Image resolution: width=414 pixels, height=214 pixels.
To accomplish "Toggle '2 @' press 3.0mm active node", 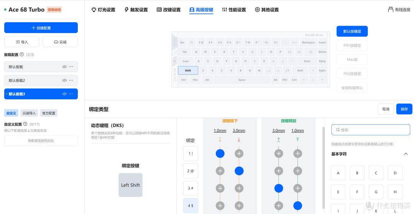I will pyautogui.click(x=239, y=171).
